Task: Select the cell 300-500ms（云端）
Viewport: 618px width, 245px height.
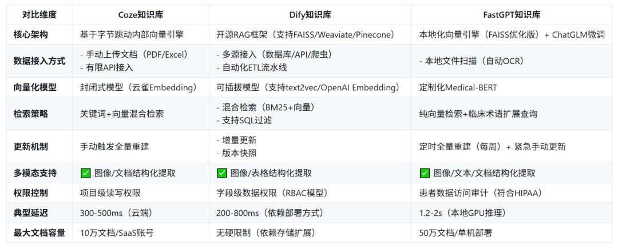Action: tap(141, 213)
